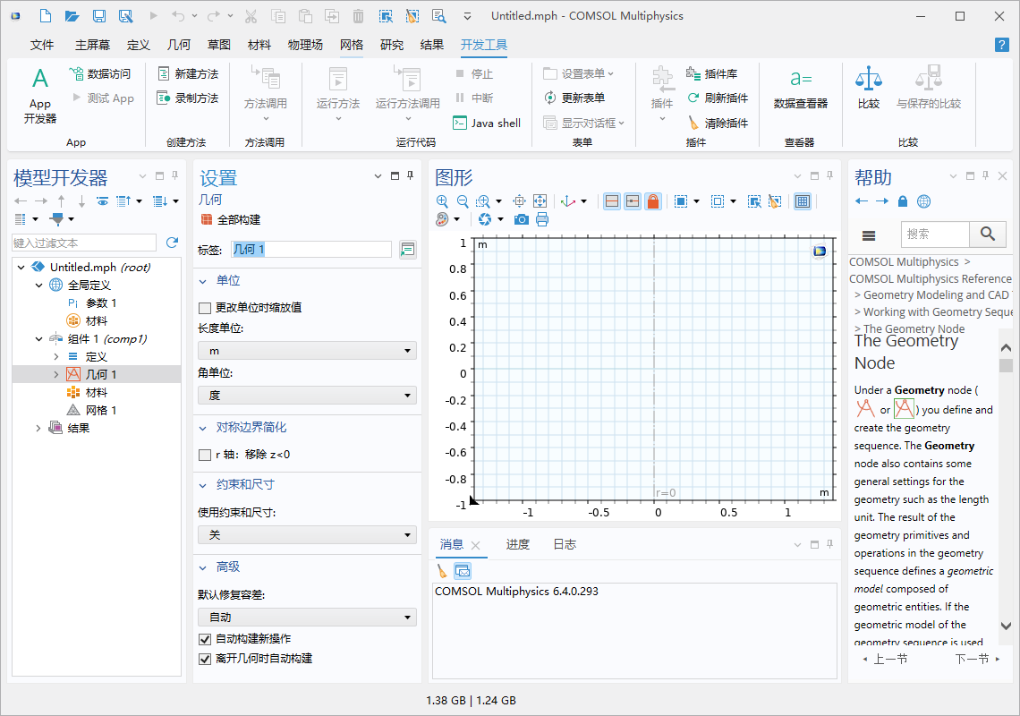Open 默认修复容差 dropdown showing 自动
The image size is (1020, 716).
(x=307, y=617)
